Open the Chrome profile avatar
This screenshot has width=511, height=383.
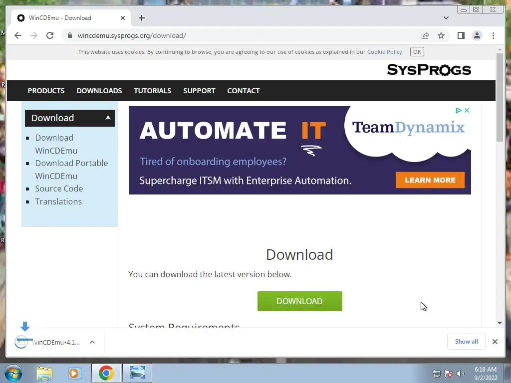point(477,35)
